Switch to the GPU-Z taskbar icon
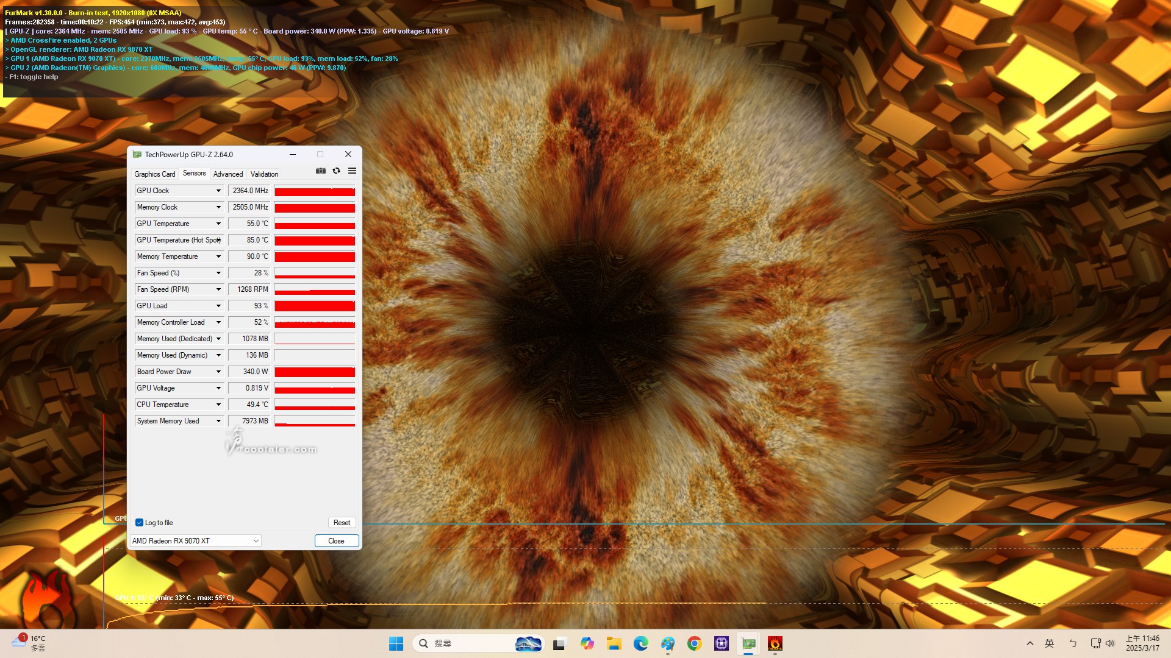 tap(748, 643)
